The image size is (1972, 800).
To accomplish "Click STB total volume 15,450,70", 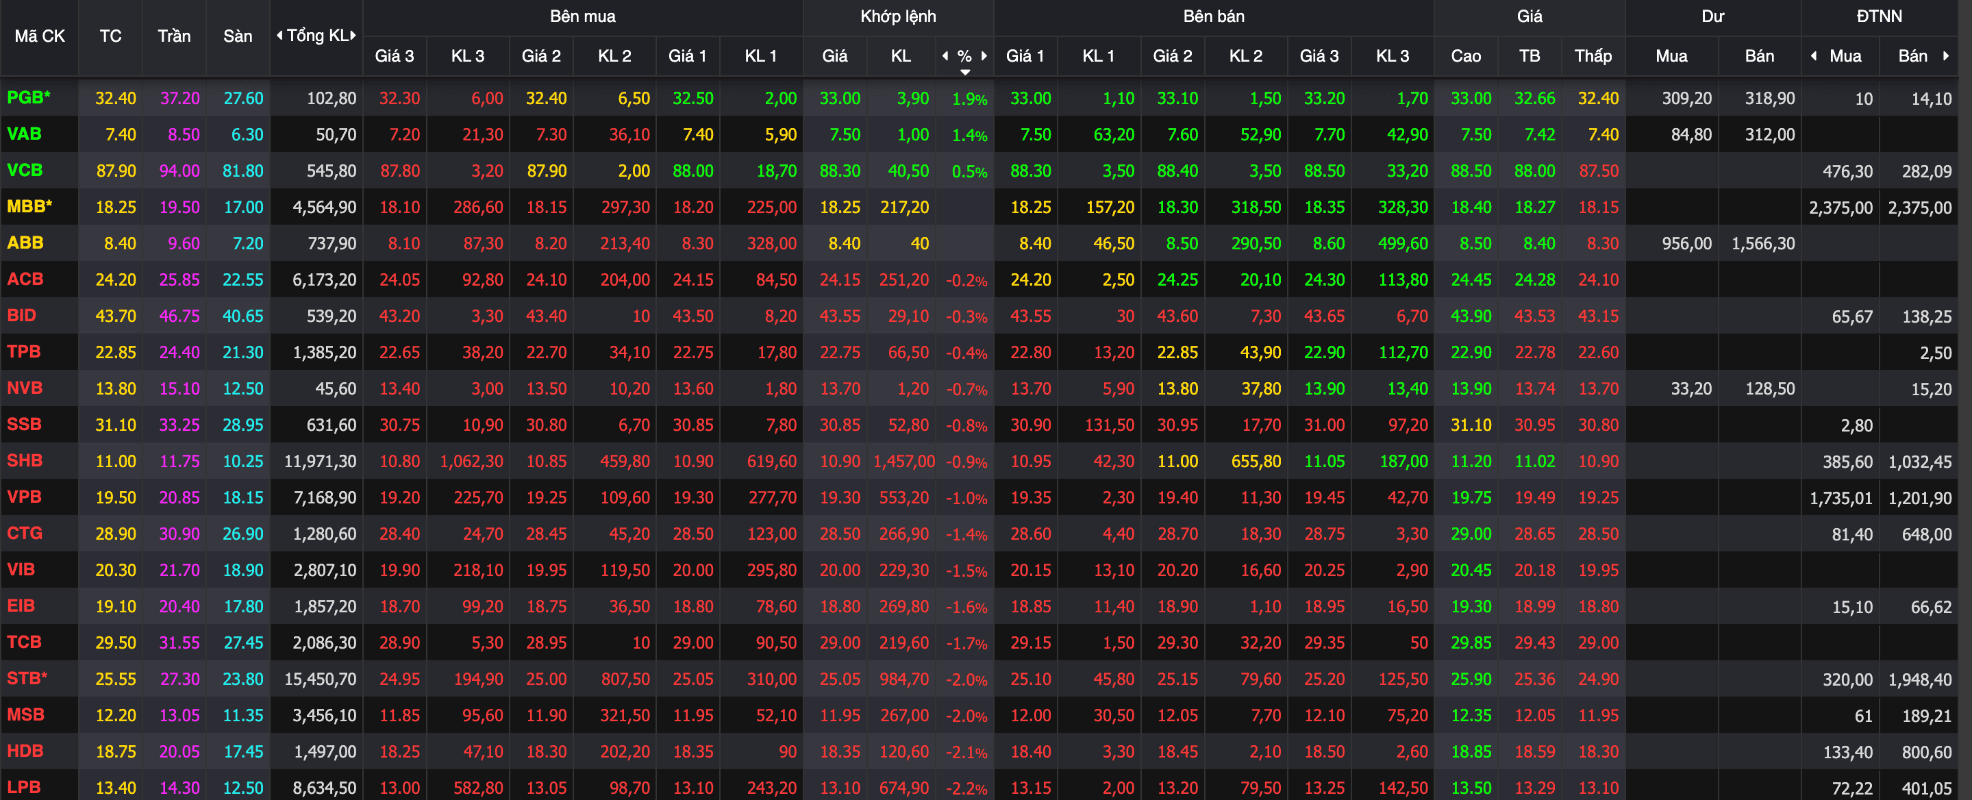I will (320, 679).
